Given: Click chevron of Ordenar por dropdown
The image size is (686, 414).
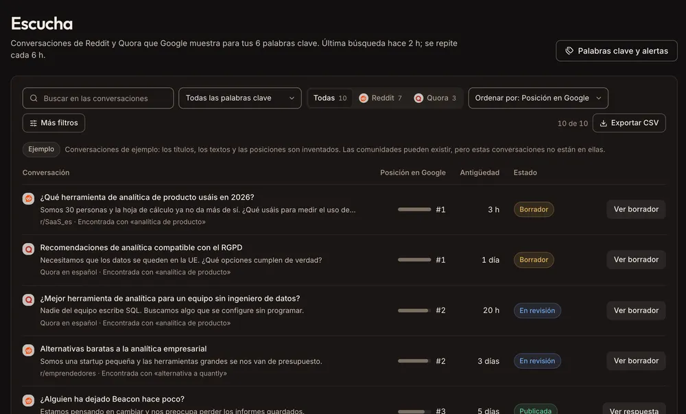Looking at the screenshot, I should coord(598,98).
